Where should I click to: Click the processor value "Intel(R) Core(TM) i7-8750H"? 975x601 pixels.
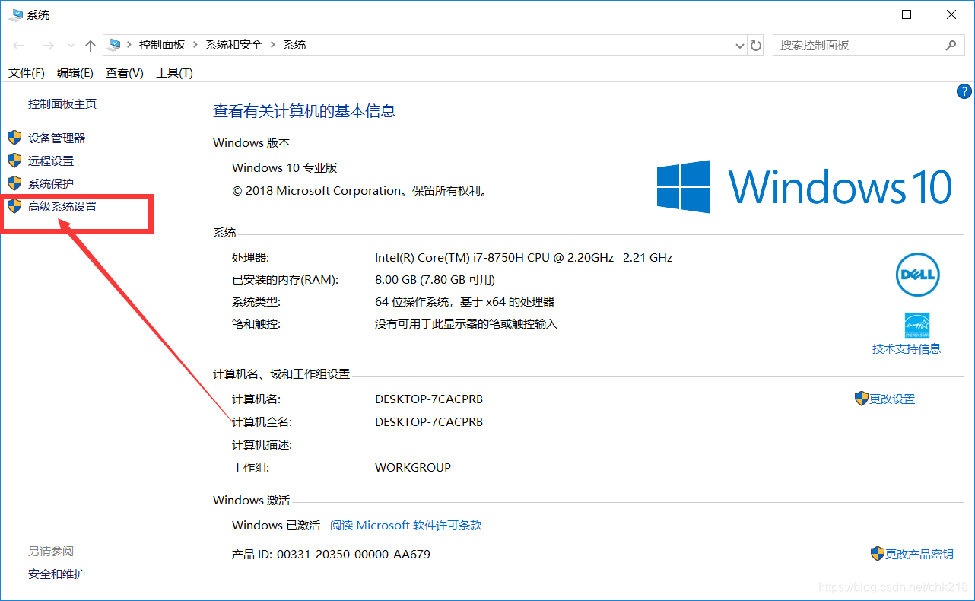[x=523, y=257]
